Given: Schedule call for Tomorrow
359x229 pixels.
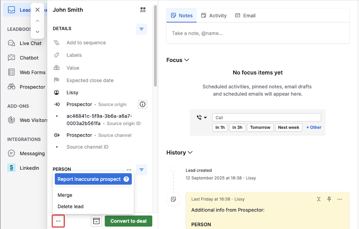Looking at the screenshot, I should [260, 127].
